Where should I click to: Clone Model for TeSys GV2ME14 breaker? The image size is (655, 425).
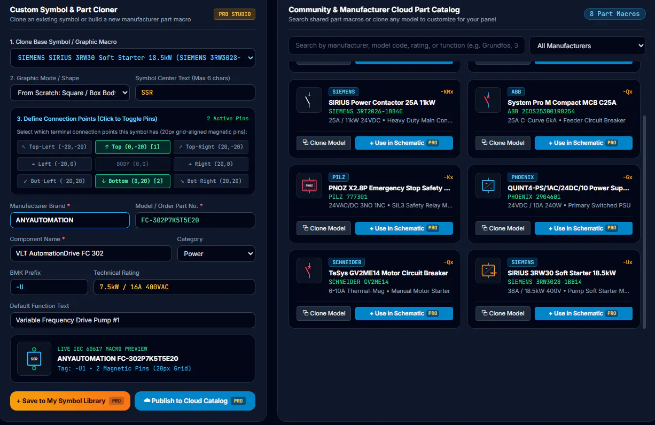click(324, 313)
